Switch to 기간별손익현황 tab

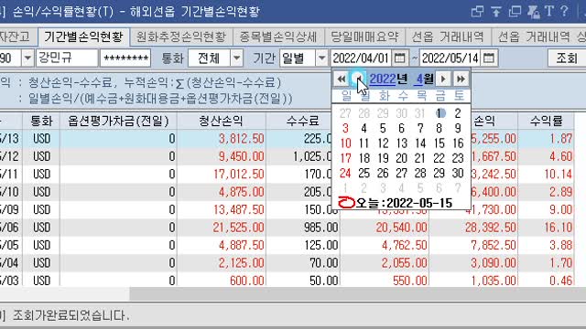pyautogui.click(x=83, y=37)
